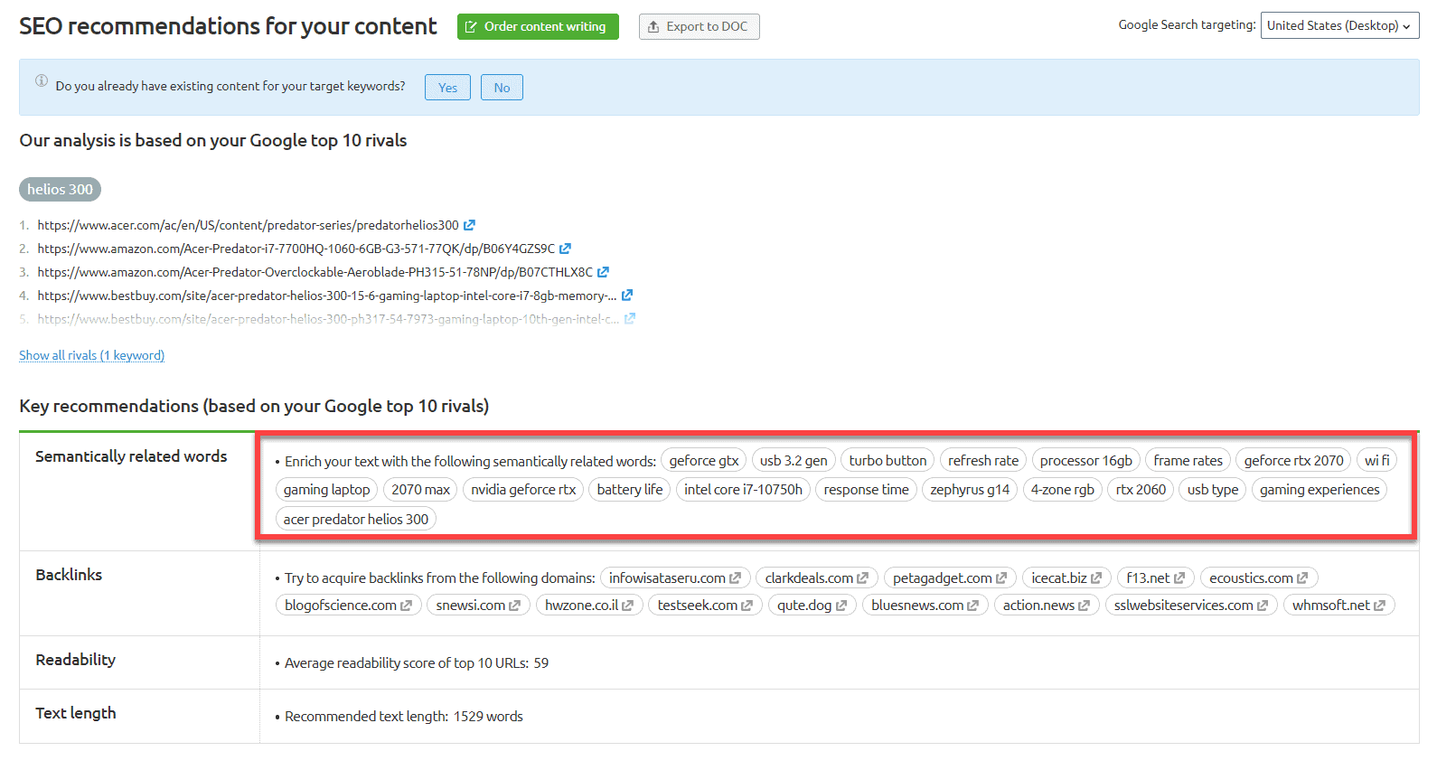Open external icon next to blogofscience.com
1437x770 pixels.
406,606
